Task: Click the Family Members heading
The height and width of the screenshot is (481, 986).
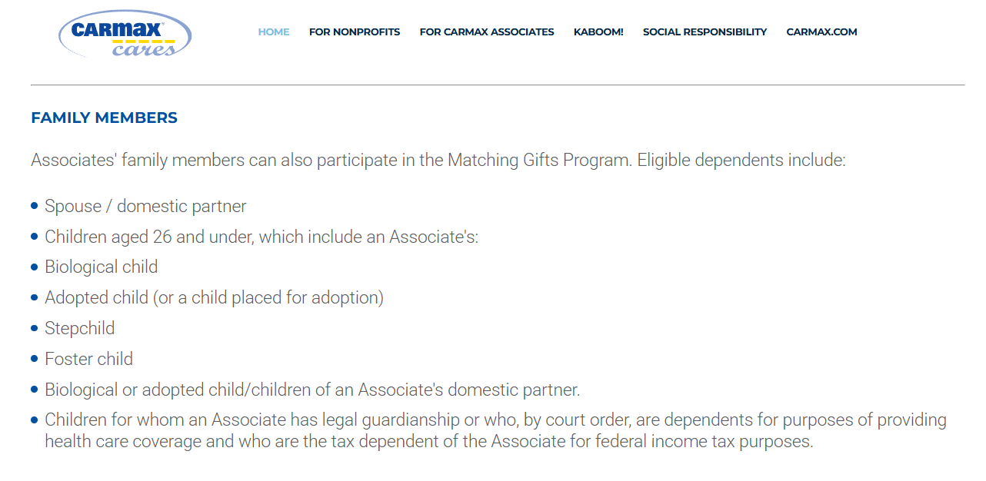Action: (104, 118)
